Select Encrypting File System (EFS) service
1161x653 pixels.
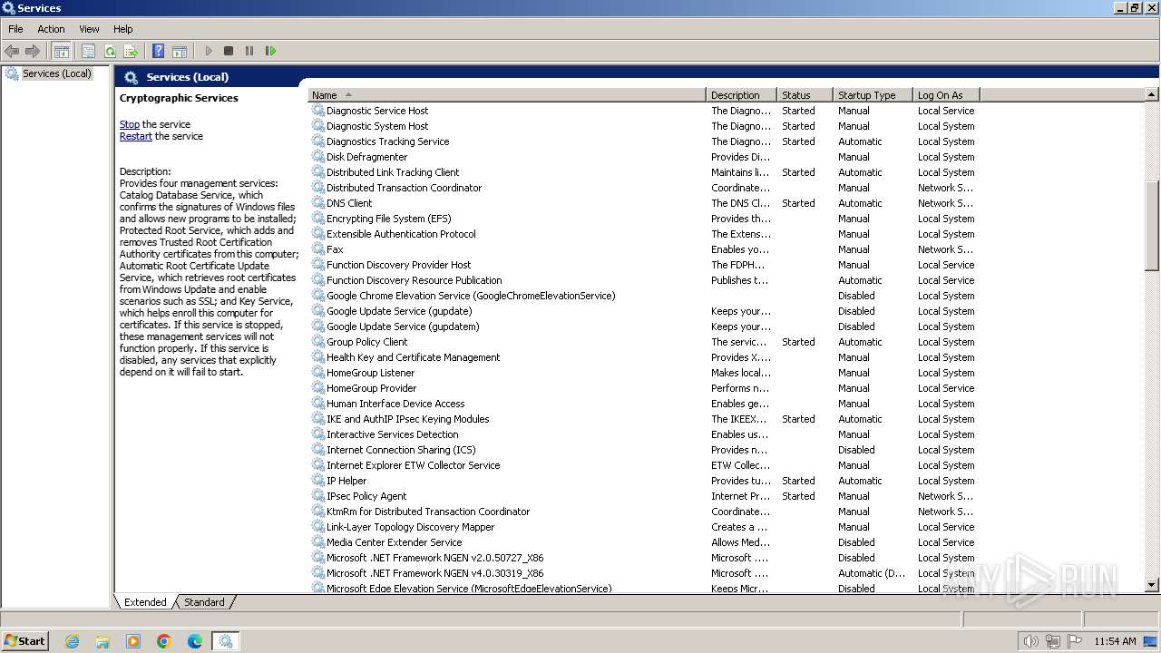644,219
